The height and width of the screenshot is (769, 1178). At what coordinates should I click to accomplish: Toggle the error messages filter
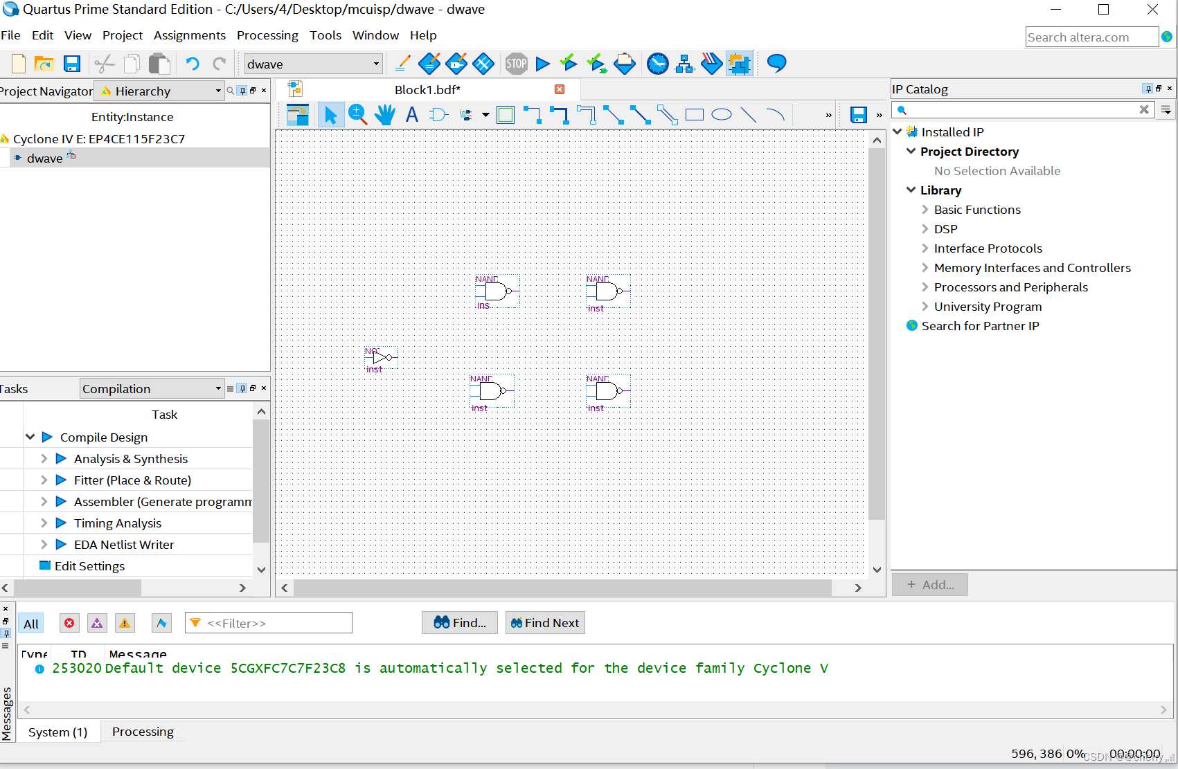69,623
